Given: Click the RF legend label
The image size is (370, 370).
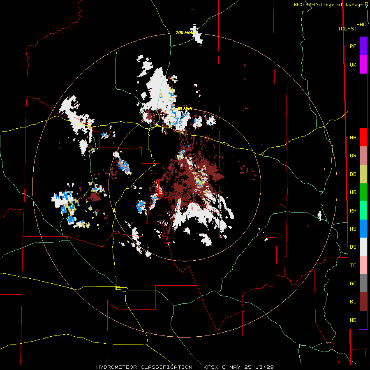Looking at the screenshot, I should pyautogui.click(x=353, y=46).
